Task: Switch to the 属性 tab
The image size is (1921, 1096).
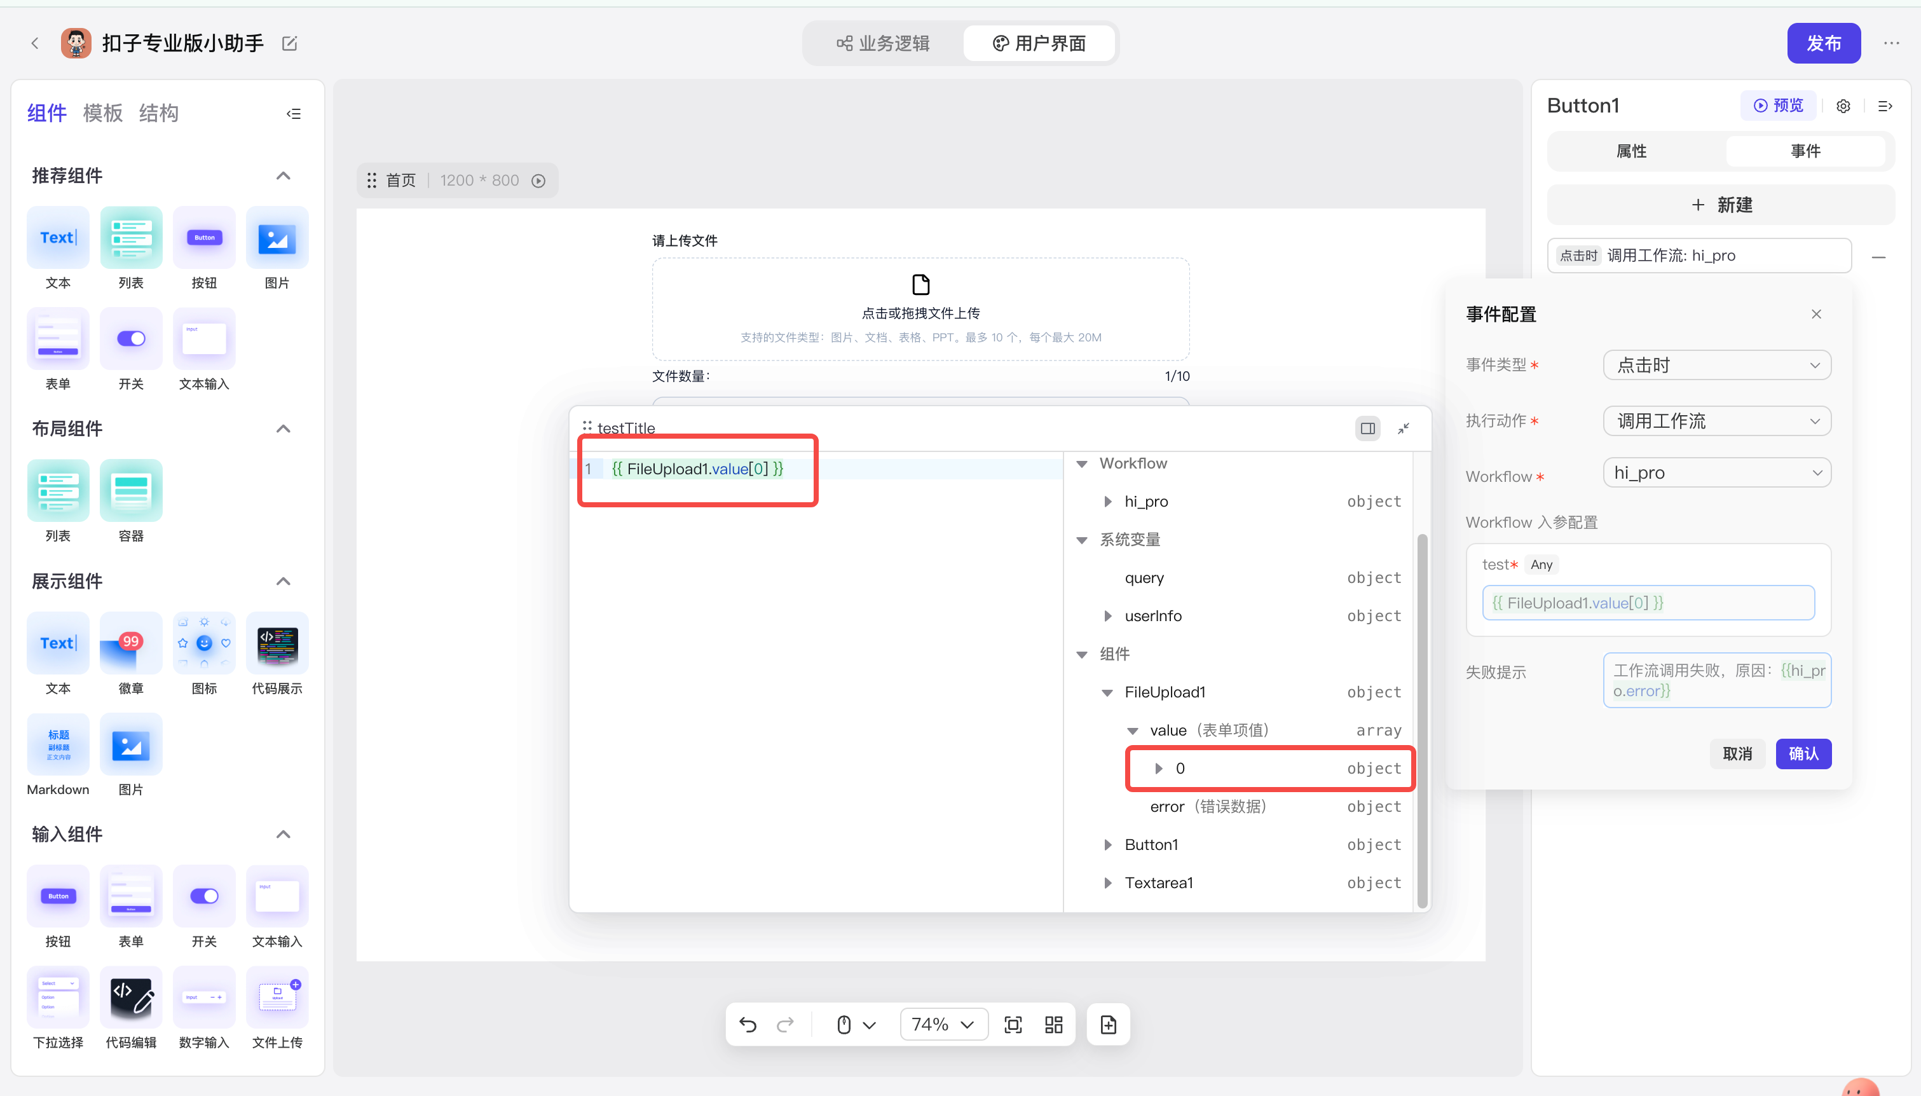Action: (1631, 151)
